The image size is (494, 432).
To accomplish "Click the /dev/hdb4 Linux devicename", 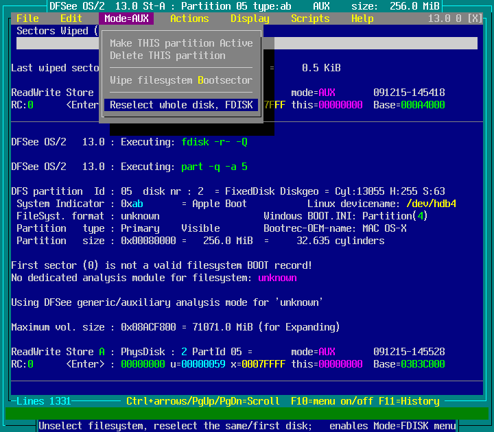I will pyautogui.click(x=431, y=204).
